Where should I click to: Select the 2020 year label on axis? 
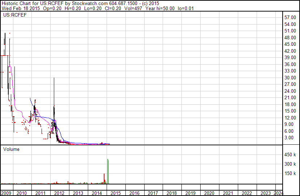(209, 193)
